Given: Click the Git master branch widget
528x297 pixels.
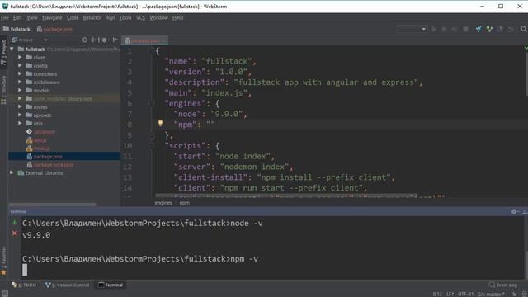Looking at the screenshot, I should point(492,294).
